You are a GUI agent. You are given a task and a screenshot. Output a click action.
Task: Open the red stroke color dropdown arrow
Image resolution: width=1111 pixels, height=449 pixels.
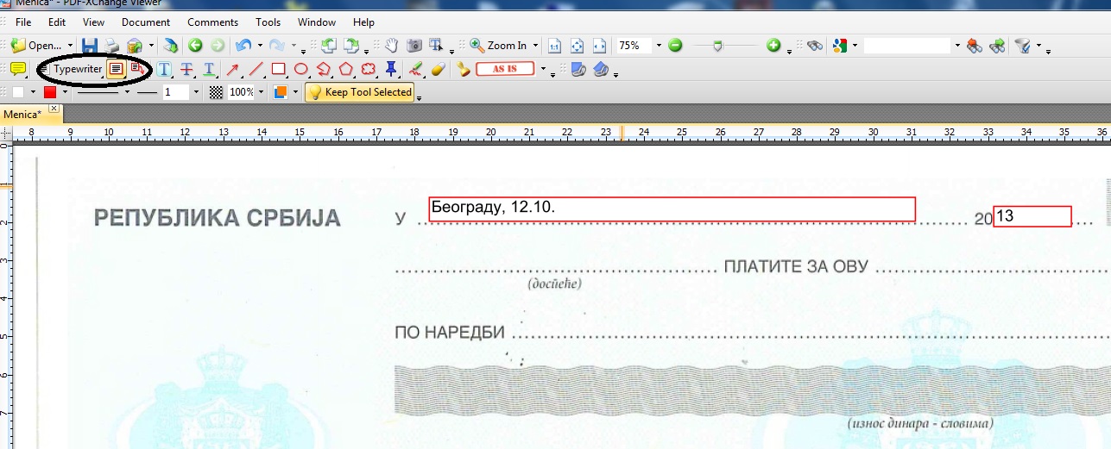[65, 92]
